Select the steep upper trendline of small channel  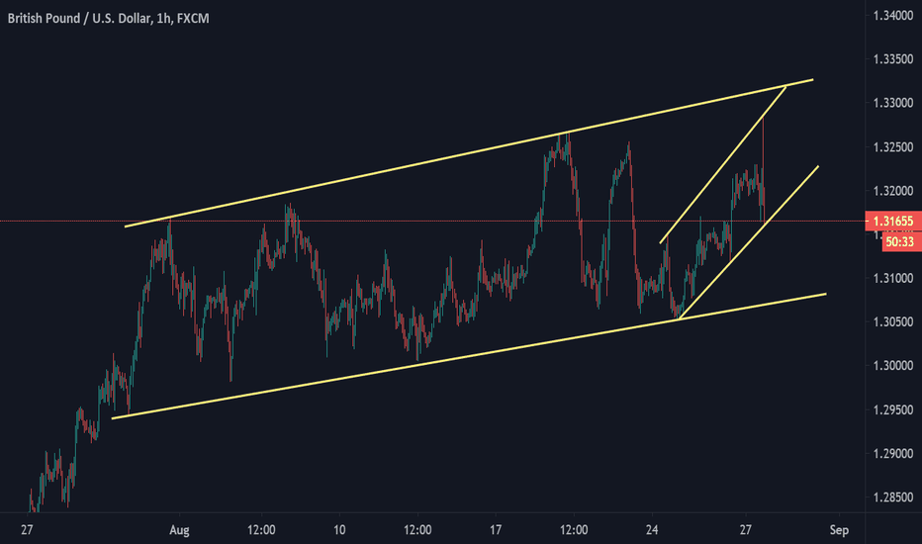pos(723,164)
